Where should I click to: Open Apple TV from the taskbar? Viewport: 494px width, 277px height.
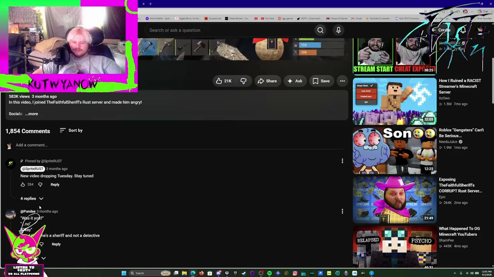tap(363, 273)
